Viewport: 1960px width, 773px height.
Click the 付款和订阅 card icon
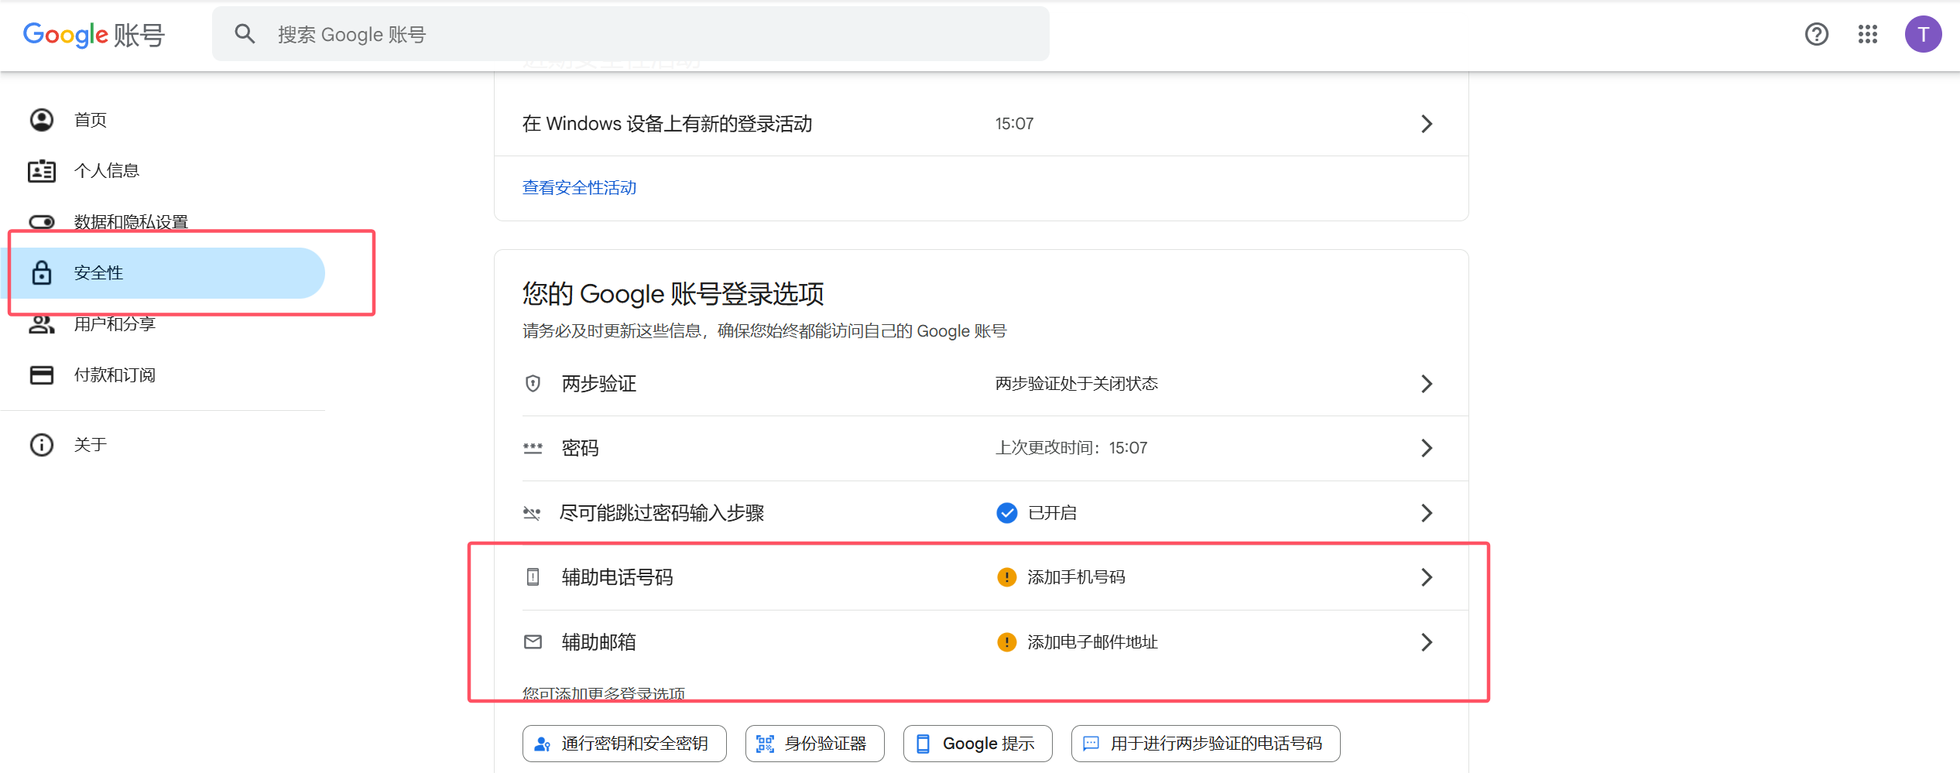pyautogui.click(x=42, y=375)
